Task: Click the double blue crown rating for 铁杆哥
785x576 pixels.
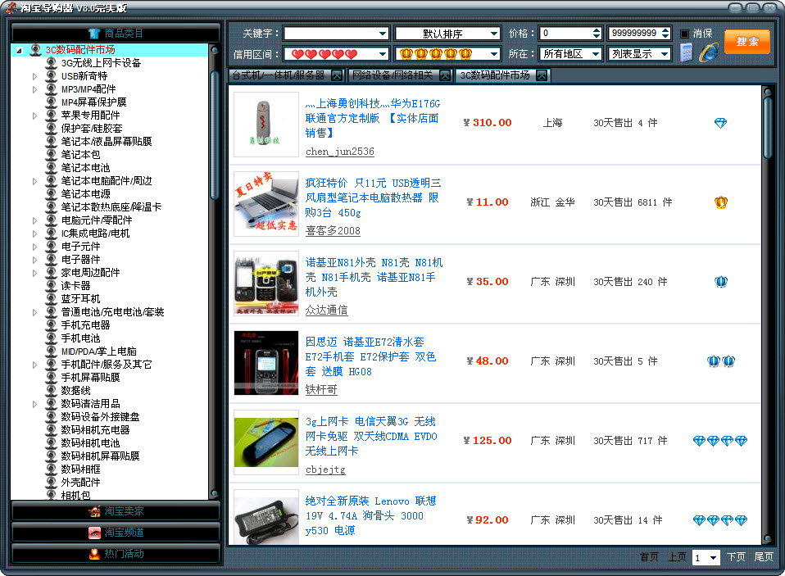Action: click(x=721, y=361)
